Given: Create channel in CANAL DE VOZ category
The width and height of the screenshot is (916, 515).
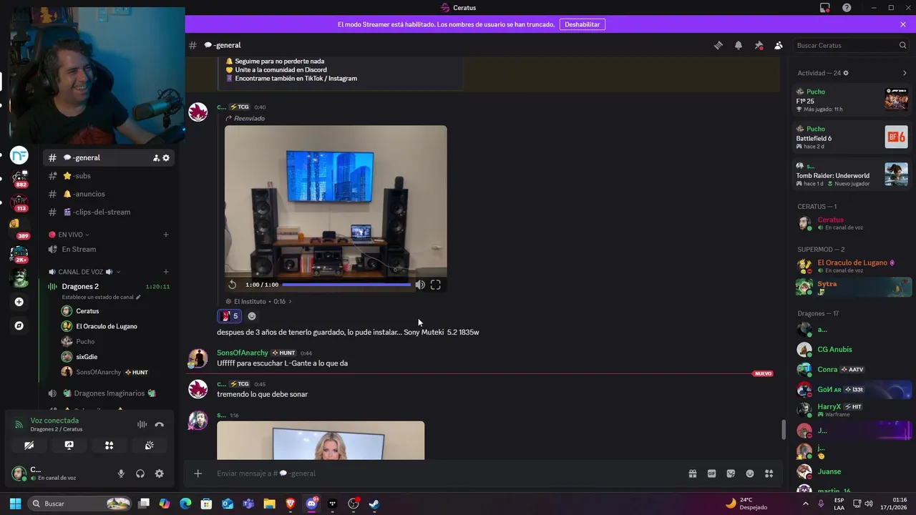Looking at the screenshot, I should 166,272.
